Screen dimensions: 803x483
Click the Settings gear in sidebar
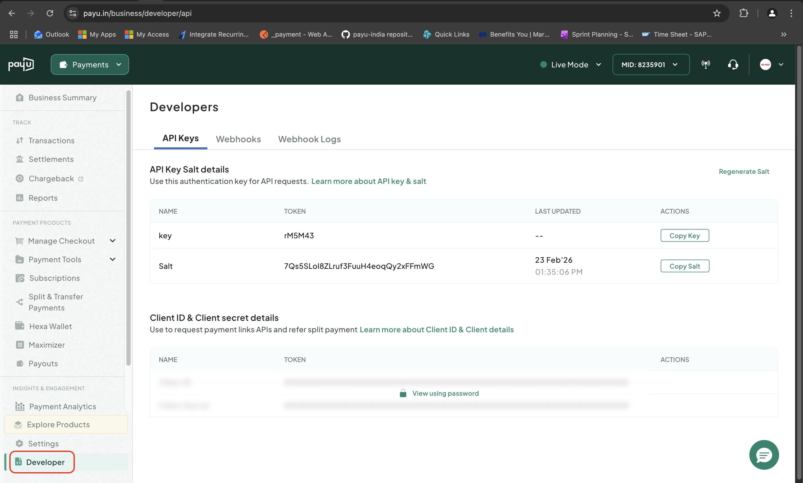coord(43,444)
